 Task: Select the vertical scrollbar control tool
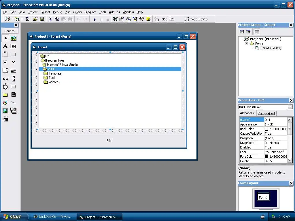13,79
